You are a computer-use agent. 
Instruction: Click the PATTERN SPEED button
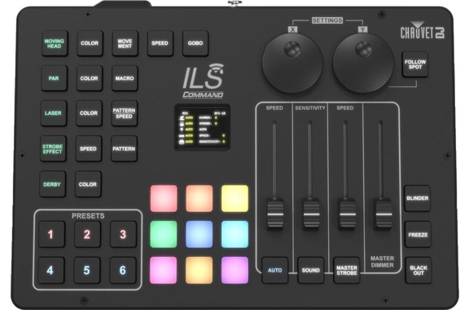pyautogui.click(x=124, y=113)
